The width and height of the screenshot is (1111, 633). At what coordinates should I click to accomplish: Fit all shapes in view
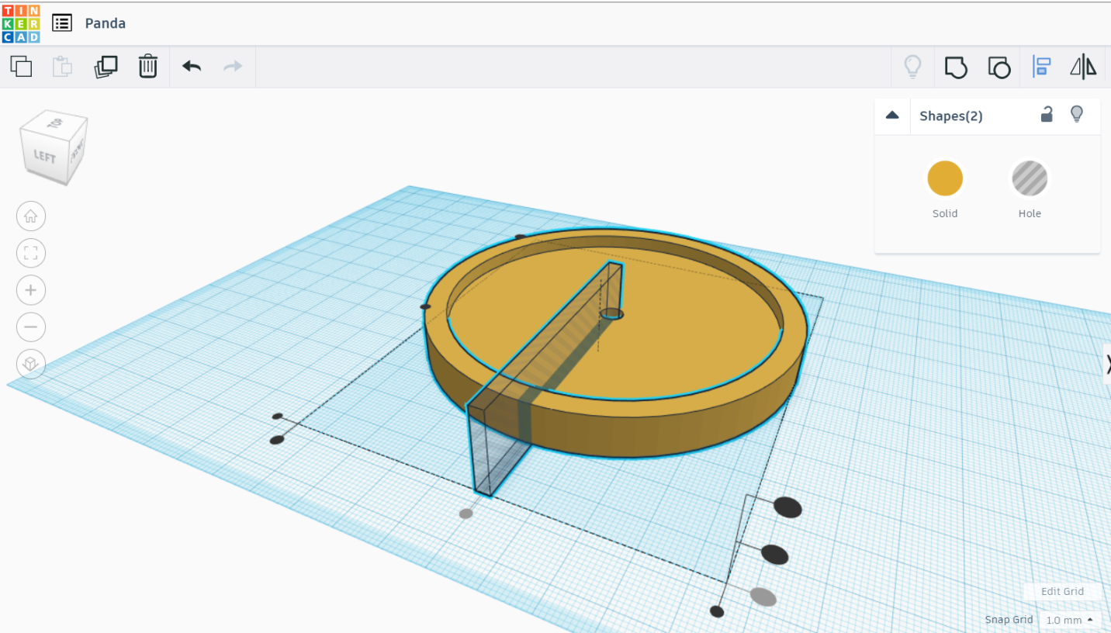coord(31,253)
